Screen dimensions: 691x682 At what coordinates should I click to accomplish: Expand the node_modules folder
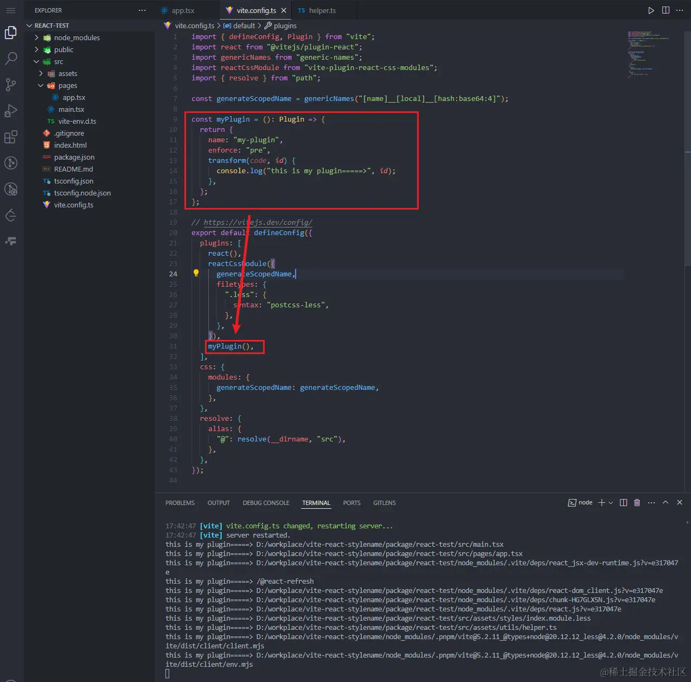36,37
